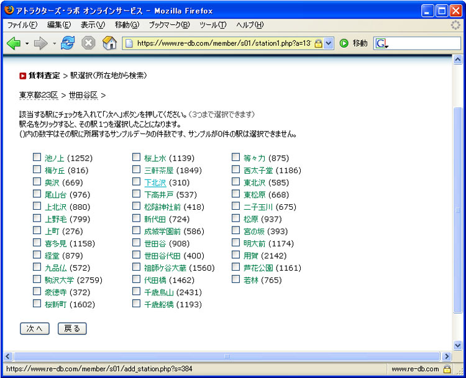Click the red 賃料査定 arrow icon
Image resolution: width=466 pixels, height=378 pixels.
(22, 76)
